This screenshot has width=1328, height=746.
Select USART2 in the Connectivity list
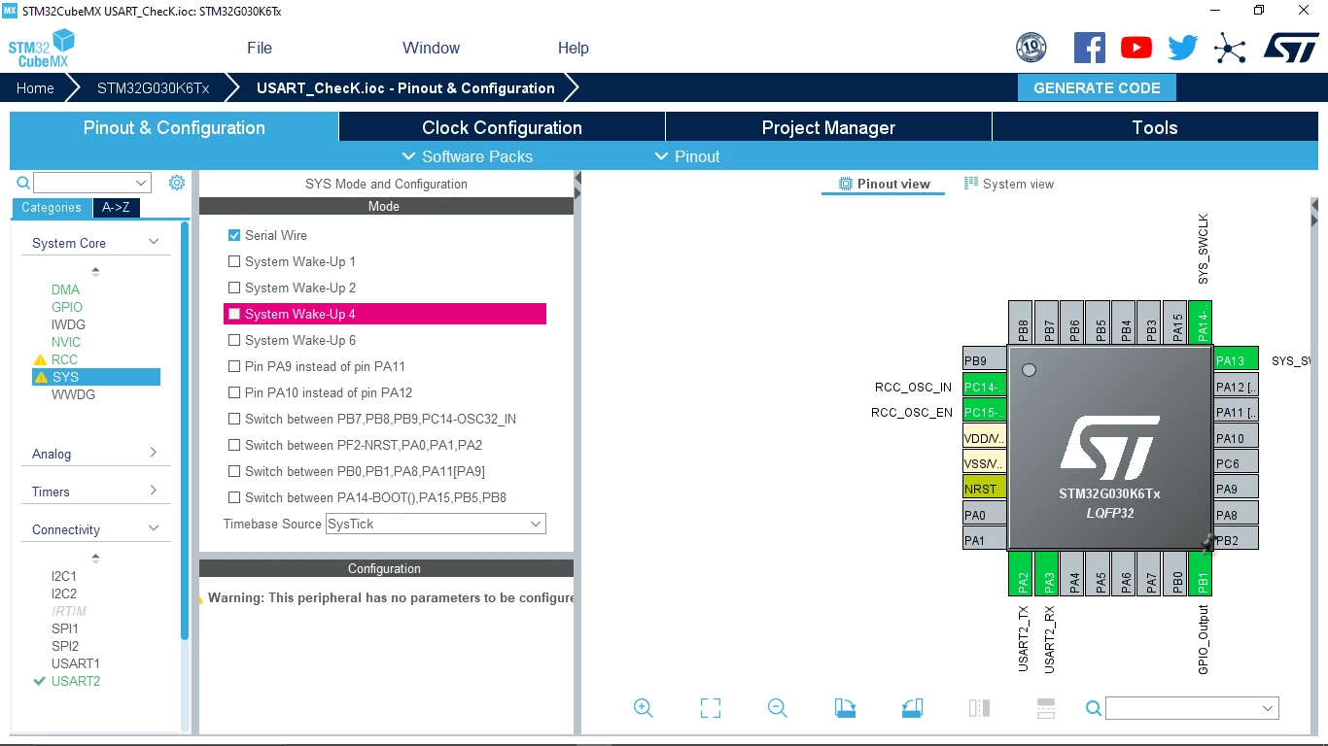[76, 681]
